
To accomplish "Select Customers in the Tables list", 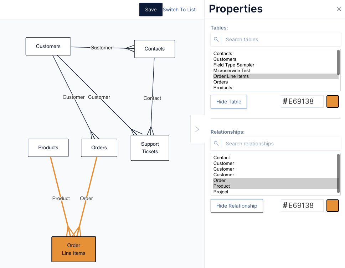I will click(275, 59).
